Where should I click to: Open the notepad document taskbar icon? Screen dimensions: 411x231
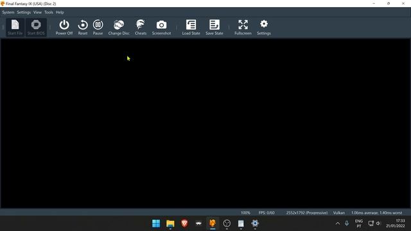click(x=241, y=223)
